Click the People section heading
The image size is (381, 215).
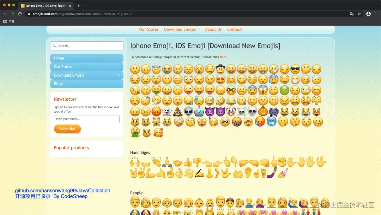coord(136,193)
